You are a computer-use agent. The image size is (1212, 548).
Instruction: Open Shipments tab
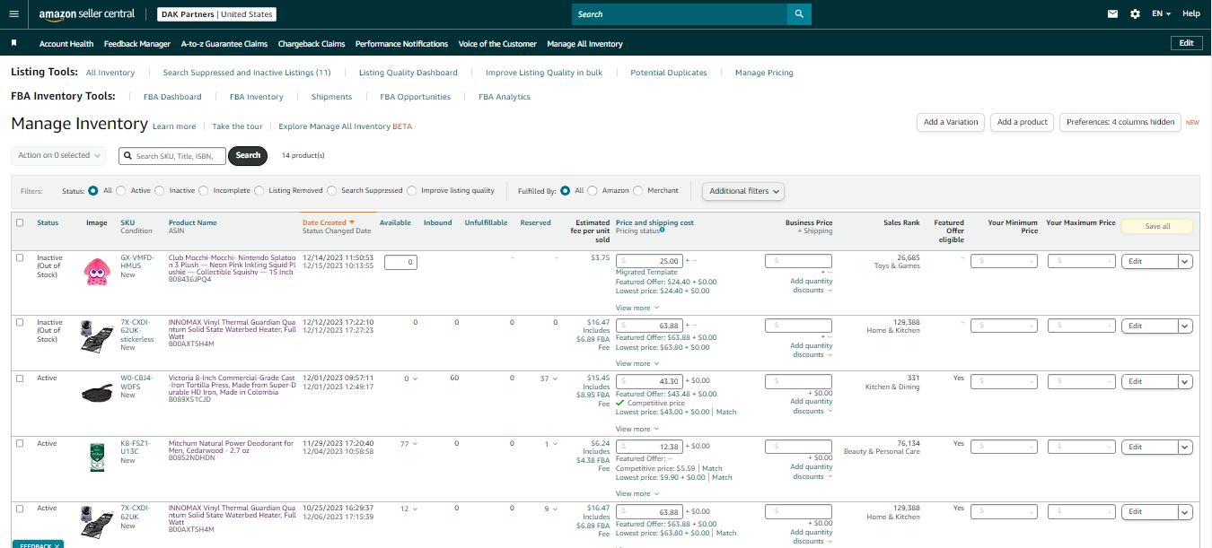point(331,97)
